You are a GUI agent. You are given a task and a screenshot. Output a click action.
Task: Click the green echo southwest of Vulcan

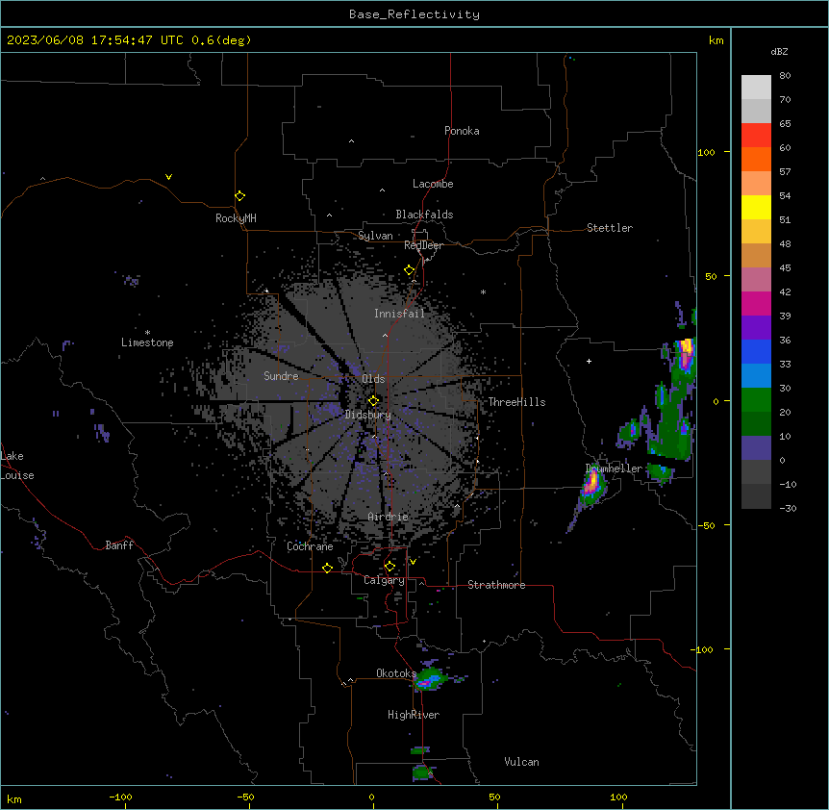[x=423, y=772]
